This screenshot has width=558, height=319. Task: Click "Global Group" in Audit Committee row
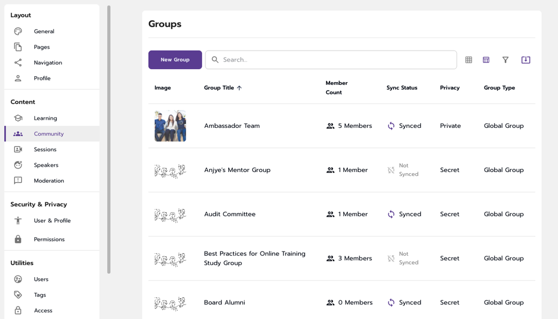point(504,214)
